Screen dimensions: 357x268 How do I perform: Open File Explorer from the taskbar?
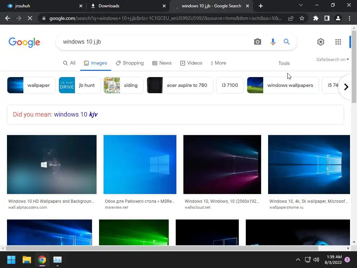(26, 260)
